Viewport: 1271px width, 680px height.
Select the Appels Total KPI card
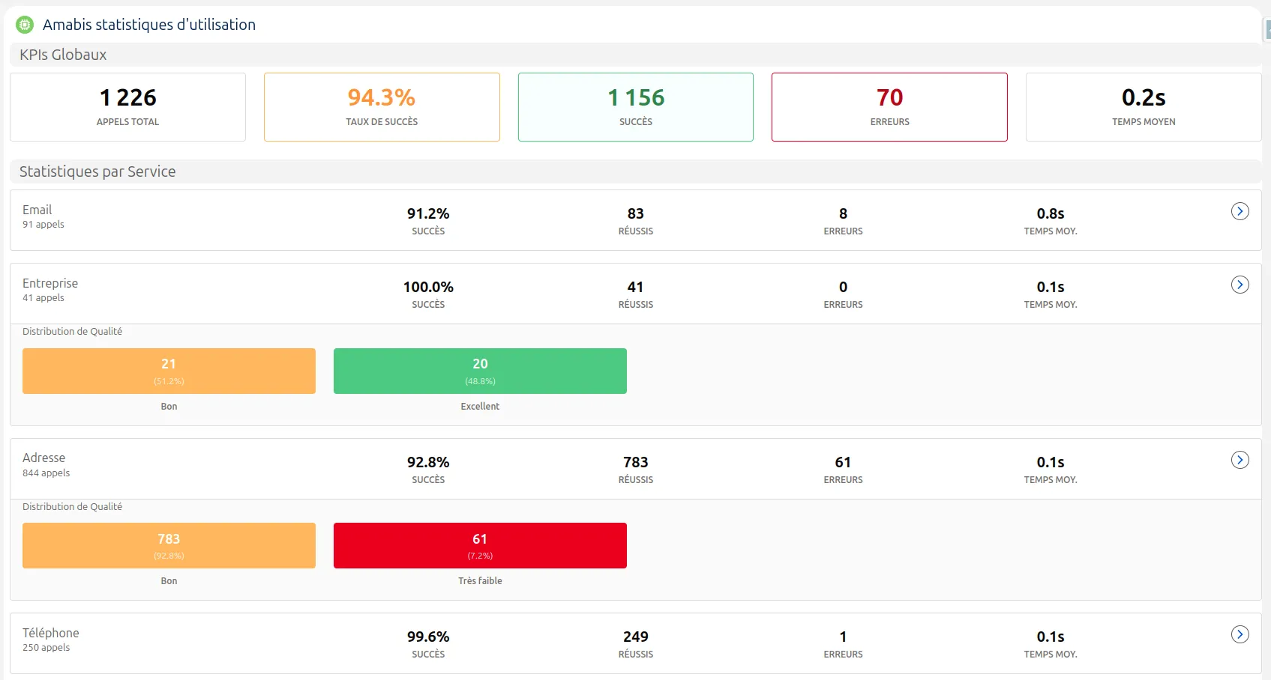[x=127, y=107]
